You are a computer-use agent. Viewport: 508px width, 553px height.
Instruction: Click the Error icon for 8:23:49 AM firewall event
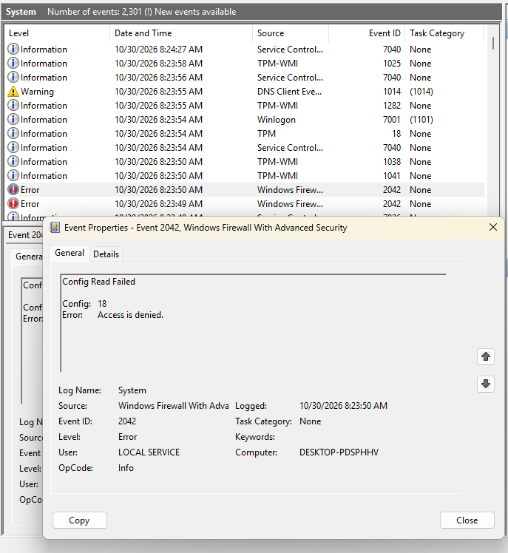click(x=13, y=204)
